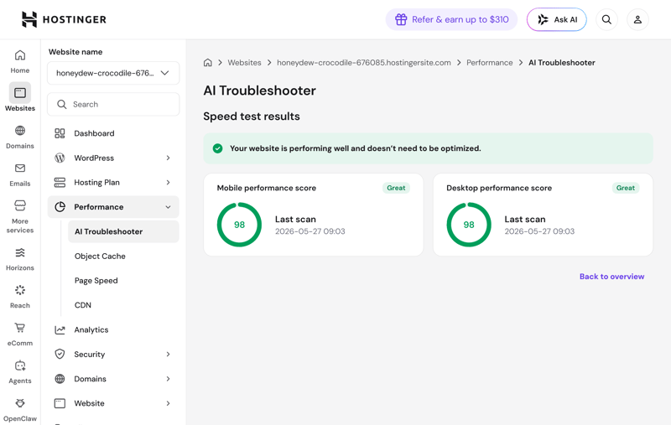This screenshot has height=425, width=671.
Task: Click the search magnifier in header
Action: coord(606,19)
